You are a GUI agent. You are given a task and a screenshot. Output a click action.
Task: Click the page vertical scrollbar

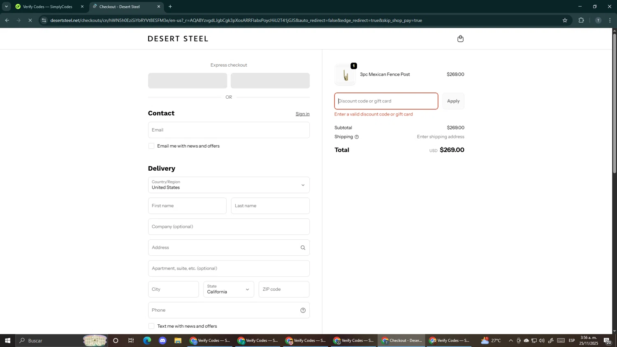(x=615, y=103)
